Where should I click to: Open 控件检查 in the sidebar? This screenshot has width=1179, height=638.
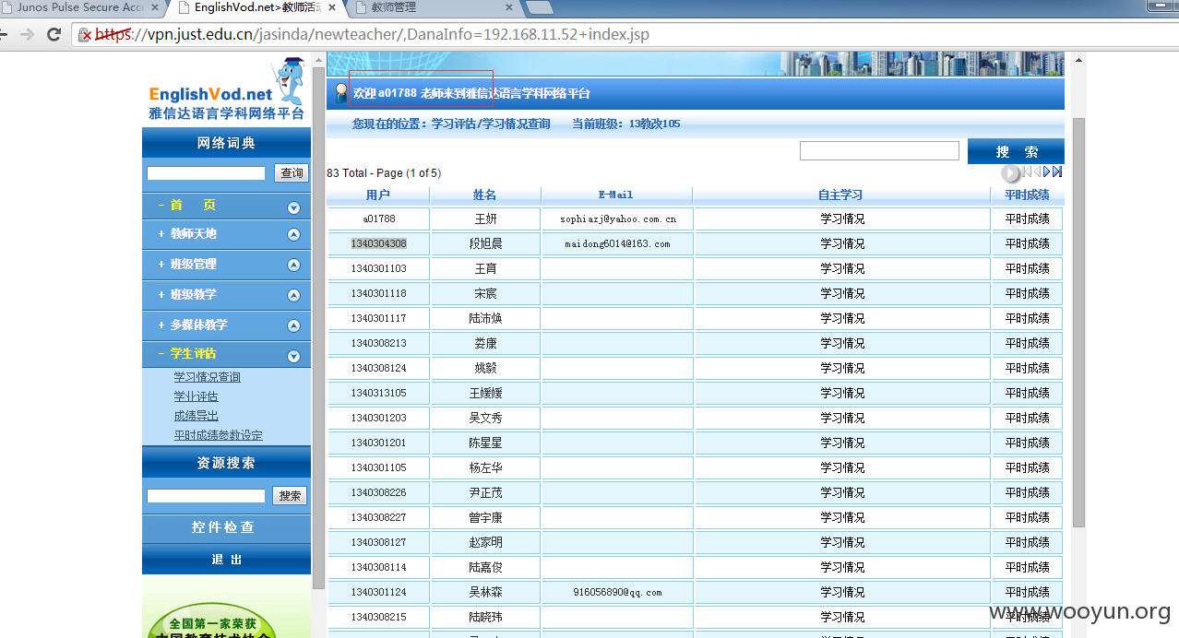pyautogui.click(x=223, y=527)
